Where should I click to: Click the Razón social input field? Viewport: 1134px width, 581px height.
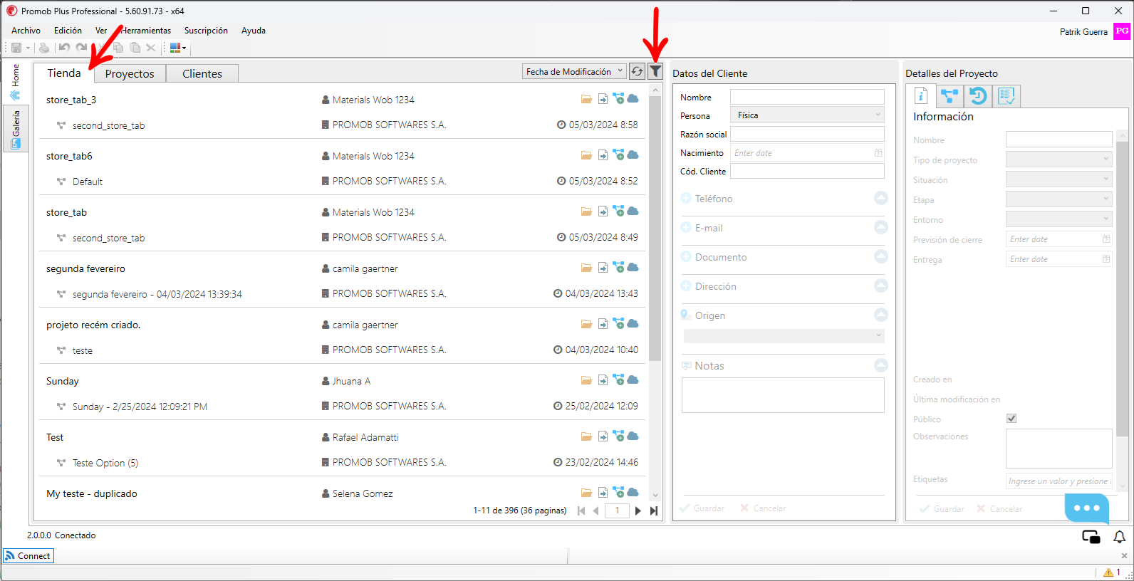coord(808,134)
